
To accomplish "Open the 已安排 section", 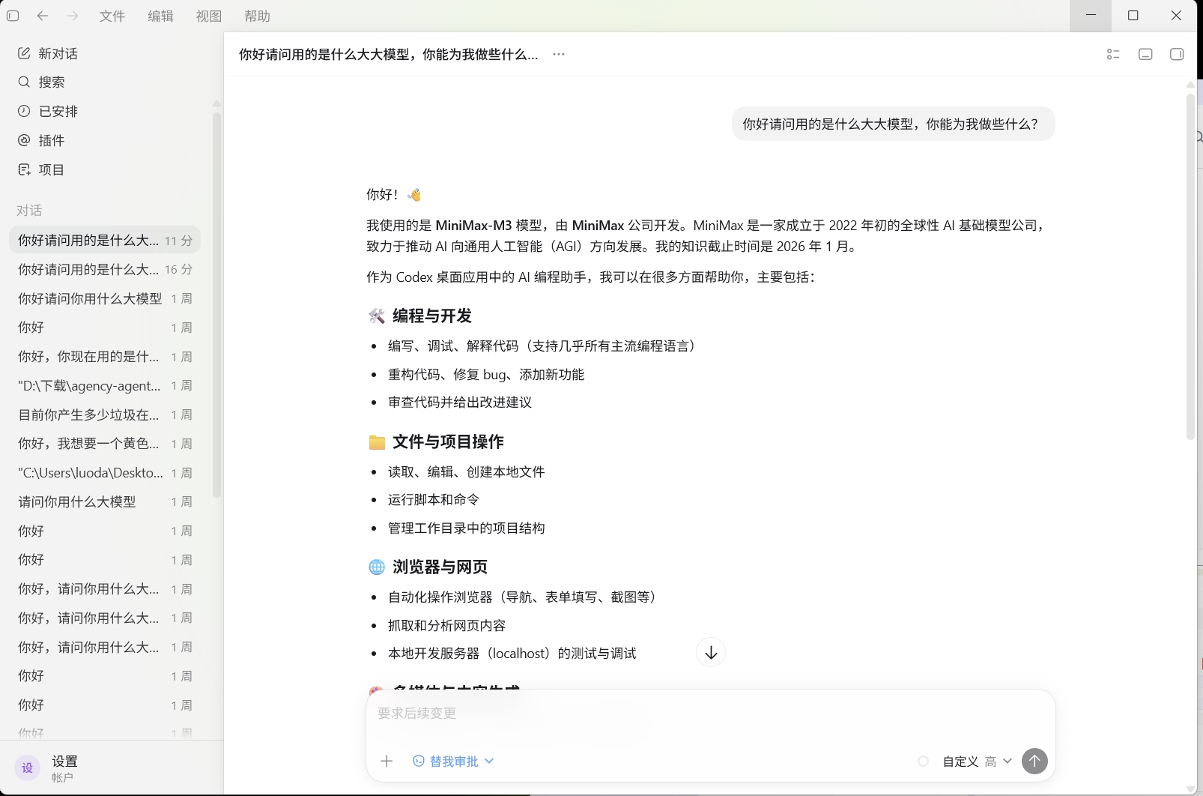I will pyautogui.click(x=105, y=111).
